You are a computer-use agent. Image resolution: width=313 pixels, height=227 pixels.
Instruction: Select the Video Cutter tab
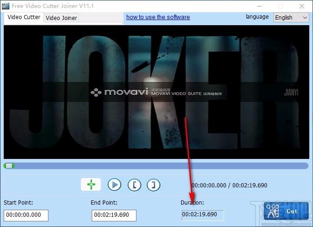pyautogui.click(x=24, y=17)
